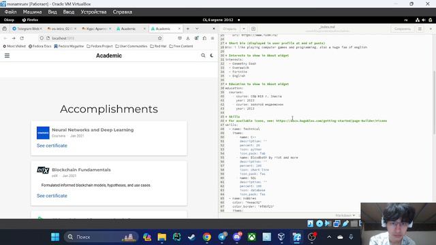Open Most Visited bookmarks
Viewport: 436px width, 245px height.
tap(14, 46)
